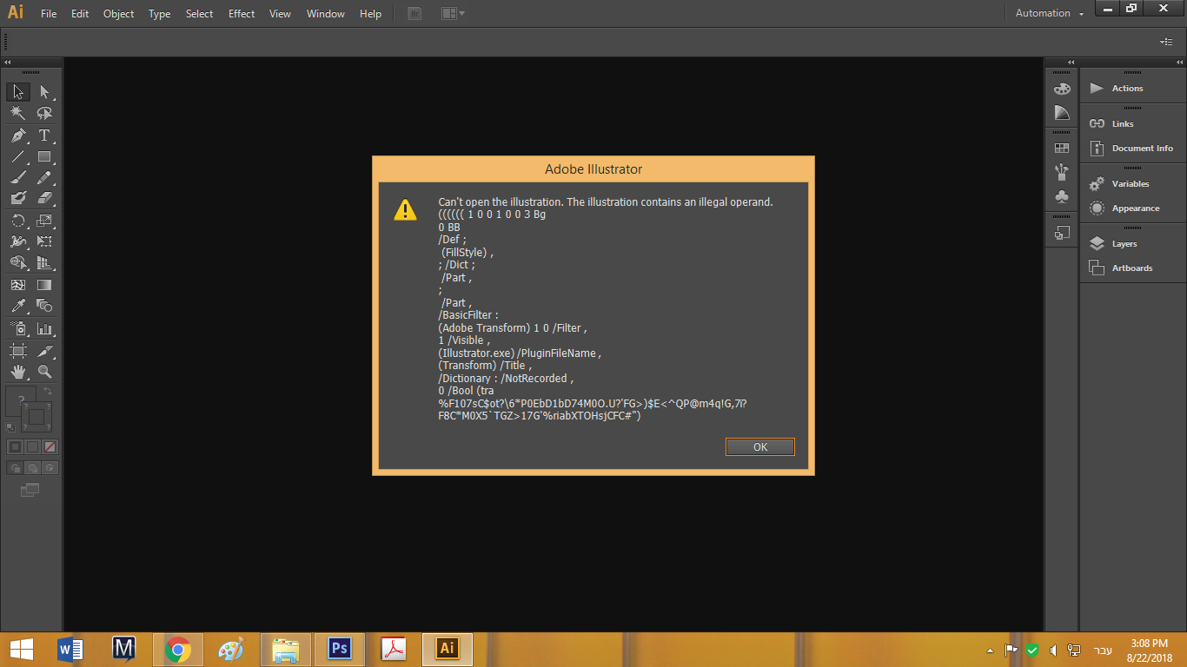Open the Transform panel icon in dock

[x=1062, y=233]
